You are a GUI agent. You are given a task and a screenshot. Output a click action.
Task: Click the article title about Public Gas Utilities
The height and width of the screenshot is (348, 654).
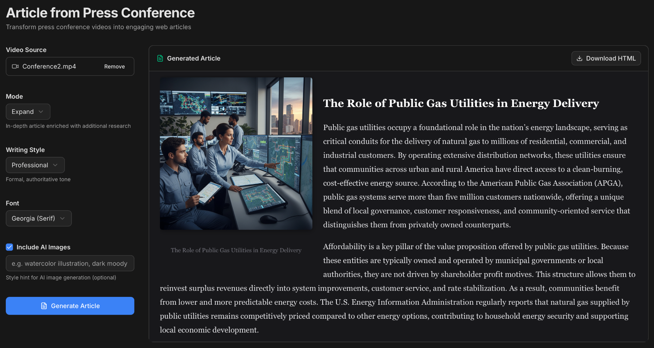461,103
